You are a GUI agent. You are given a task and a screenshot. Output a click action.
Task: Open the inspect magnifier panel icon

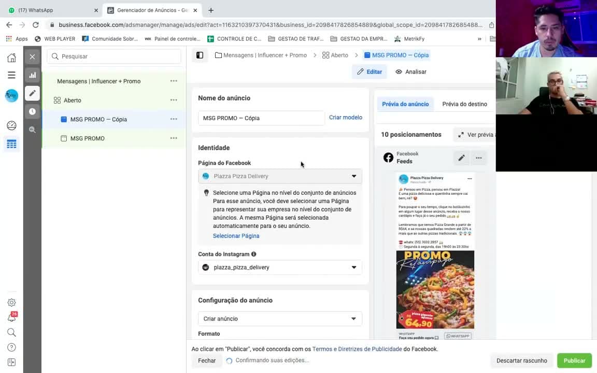point(32,130)
